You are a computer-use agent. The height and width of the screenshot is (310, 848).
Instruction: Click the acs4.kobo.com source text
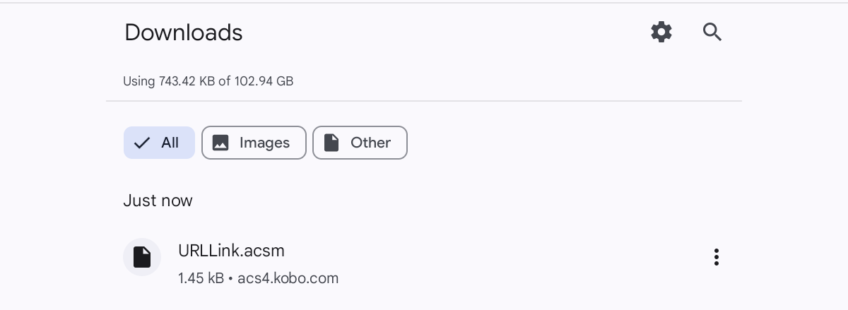point(288,278)
